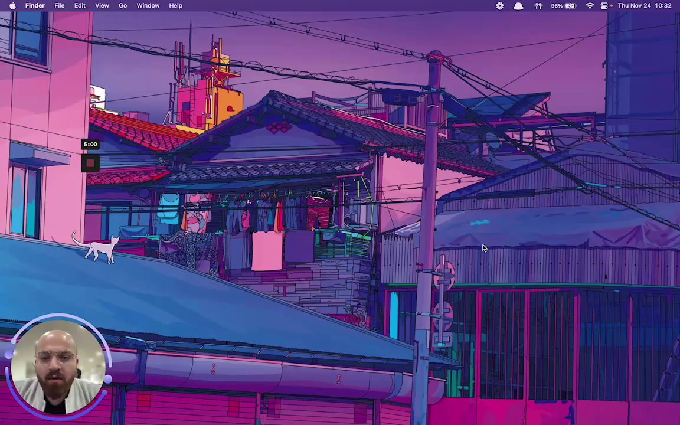Click the 5:00 recording timer label

tap(90, 145)
